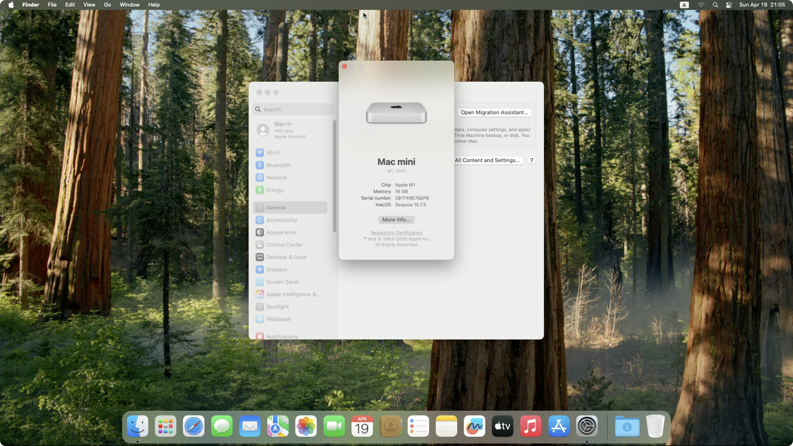Open the Go menu
Viewport: 793px width, 446px height.
107,5
